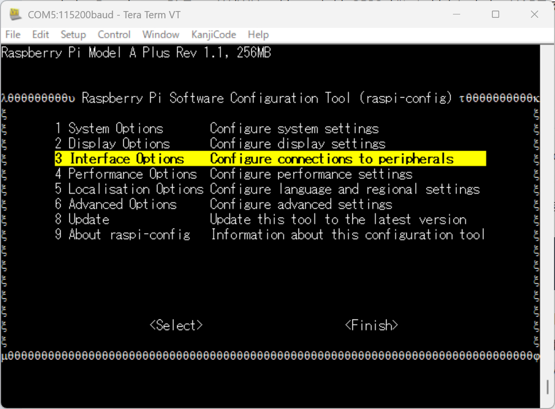
Task: Click the 'Raspberry Pi Model A Plus Rev 1.1, 256MB' line
Action: pos(136,53)
